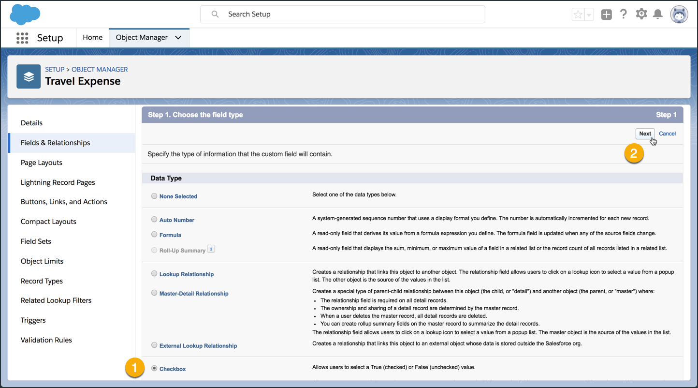This screenshot has width=698, height=388.
Task: Open Page Layouts sidebar item
Action: pyautogui.click(x=72, y=163)
